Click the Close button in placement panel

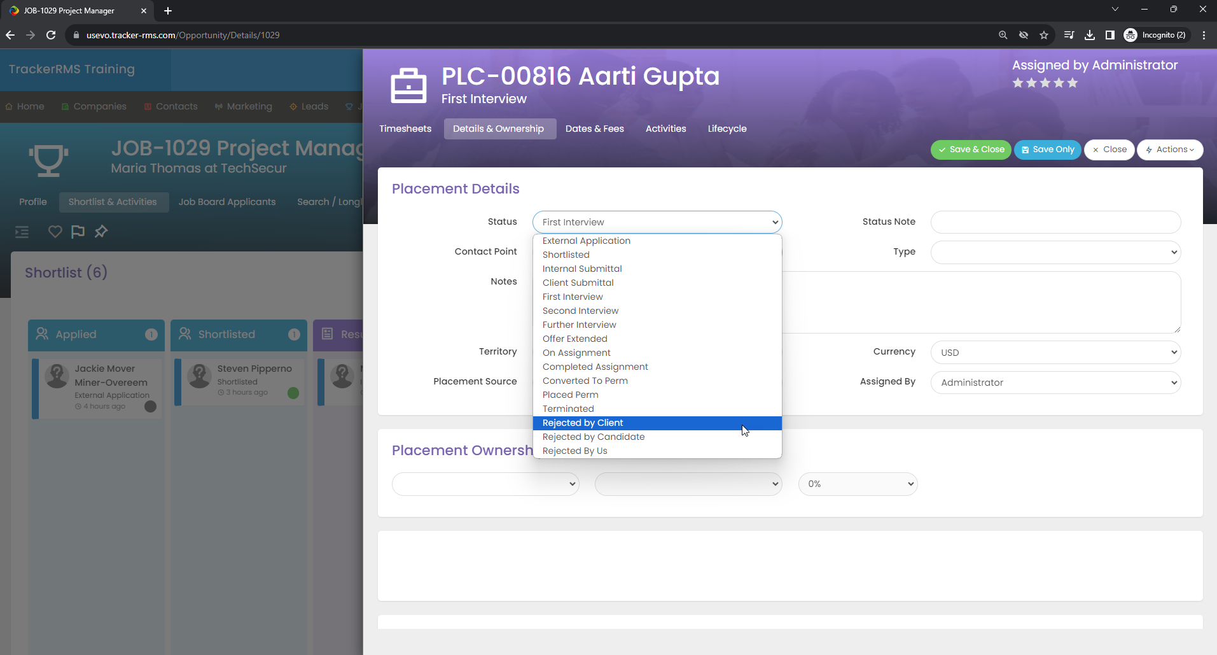click(1109, 150)
